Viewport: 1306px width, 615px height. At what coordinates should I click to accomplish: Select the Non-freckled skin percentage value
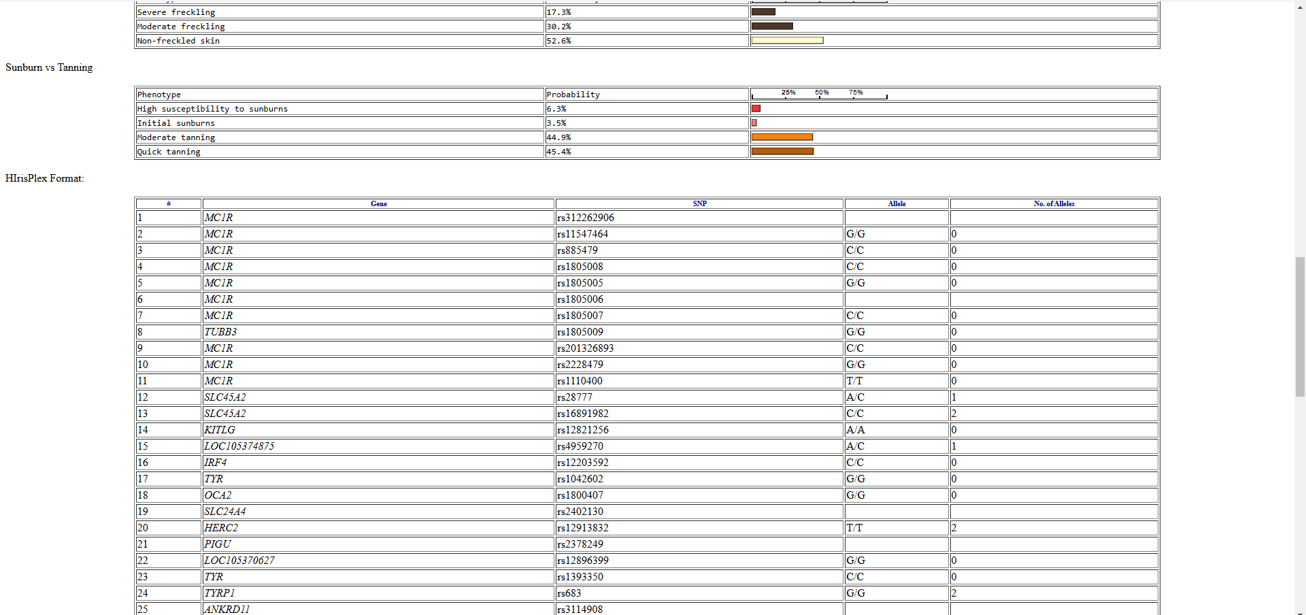click(x=558, y=40)
